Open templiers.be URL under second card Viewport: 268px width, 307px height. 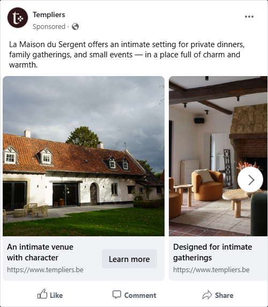pos(211,270)
